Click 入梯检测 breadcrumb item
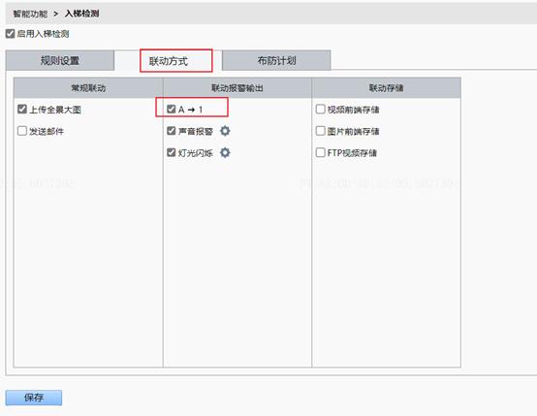The height and width of the screenshot is (416, 537). [81, 14]
